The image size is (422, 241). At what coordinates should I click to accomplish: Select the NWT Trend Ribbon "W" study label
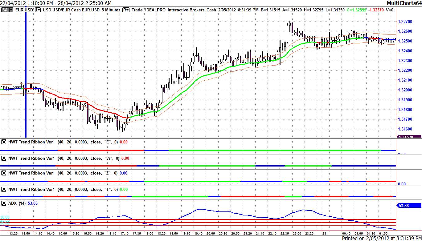[x=64, y=158]
